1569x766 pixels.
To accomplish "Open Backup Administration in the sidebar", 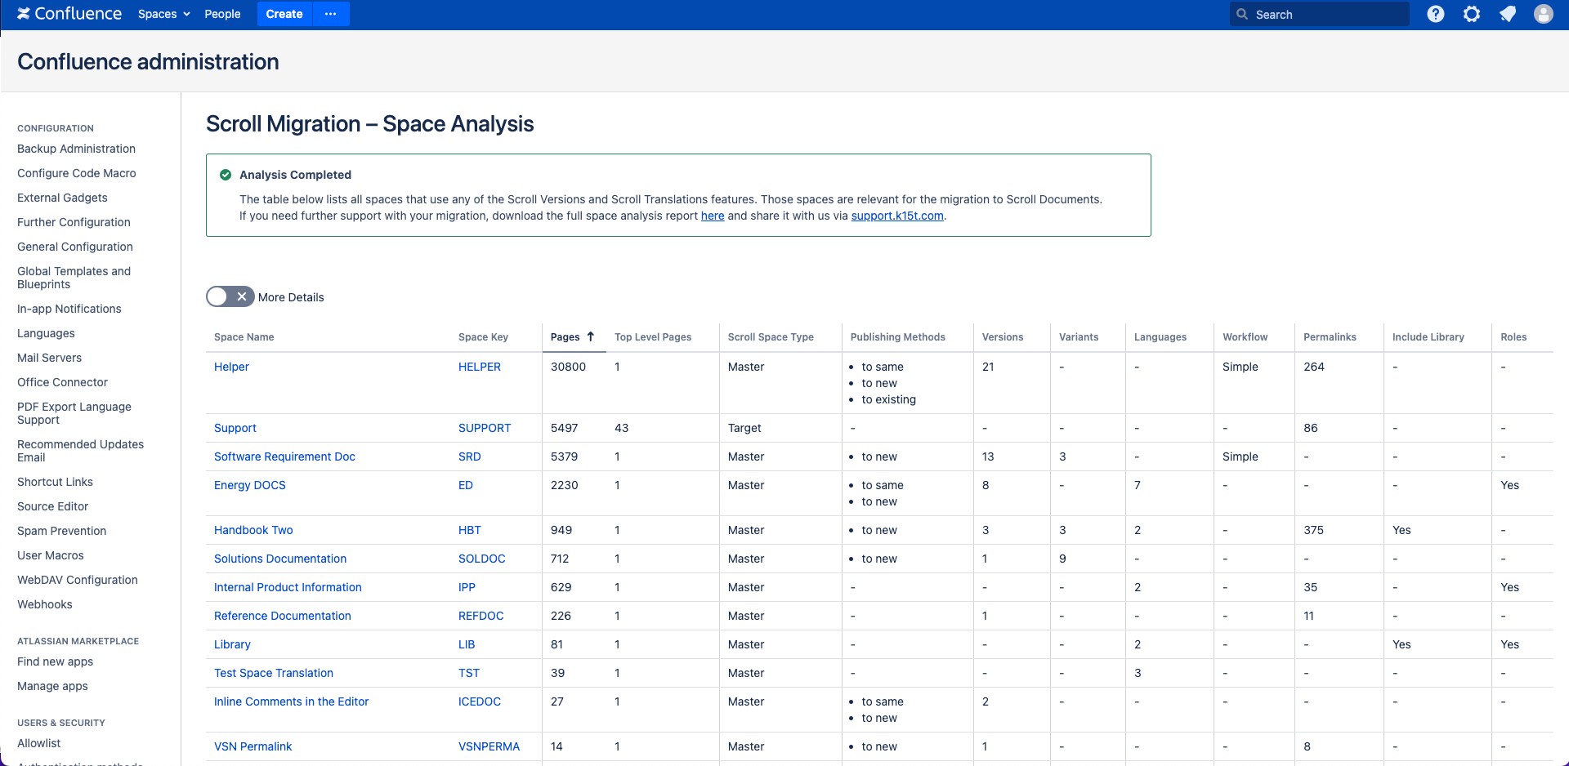I will pyautogui.click(x=76, y=149).
